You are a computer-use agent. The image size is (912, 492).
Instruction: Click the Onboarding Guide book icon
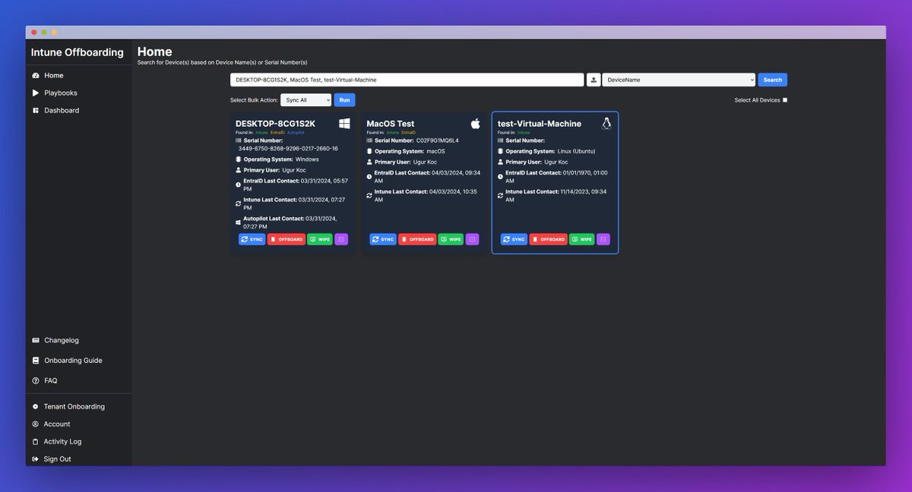coord(36,361)
